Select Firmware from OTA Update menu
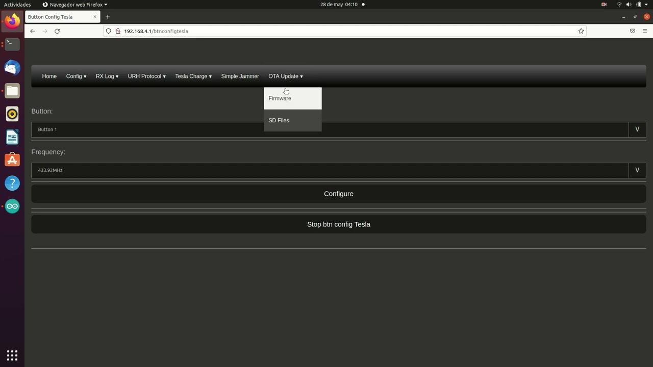653x367 pixels. click(293, 98)
